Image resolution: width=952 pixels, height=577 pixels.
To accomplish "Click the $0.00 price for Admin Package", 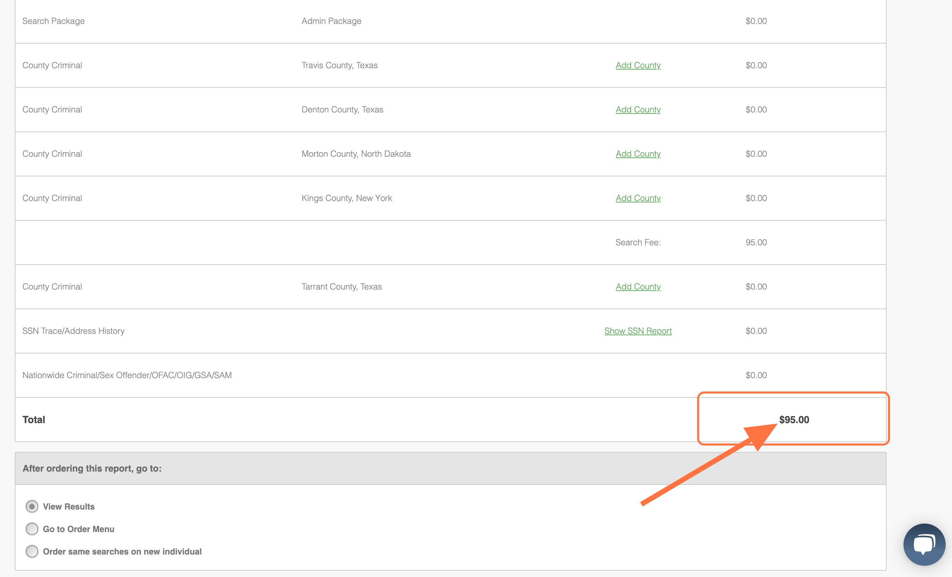I will point(756,21).
